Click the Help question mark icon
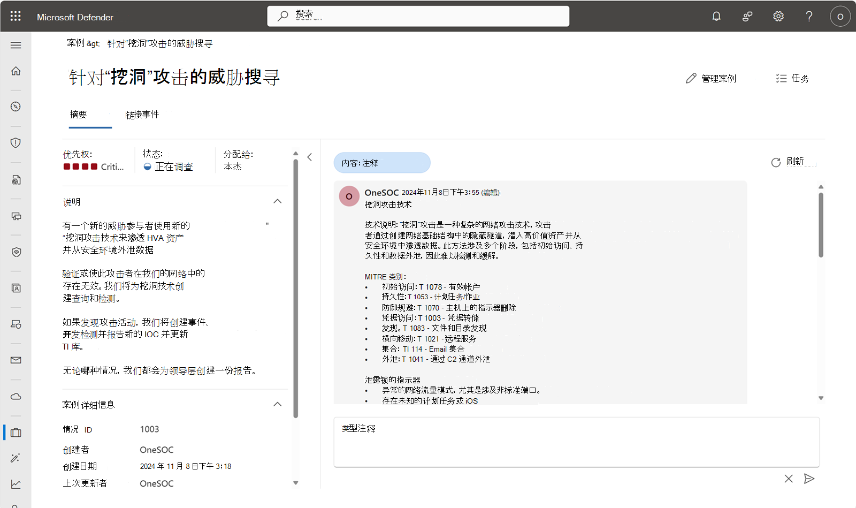Screen dimensions: 856x508 click(x=809, y=16)
